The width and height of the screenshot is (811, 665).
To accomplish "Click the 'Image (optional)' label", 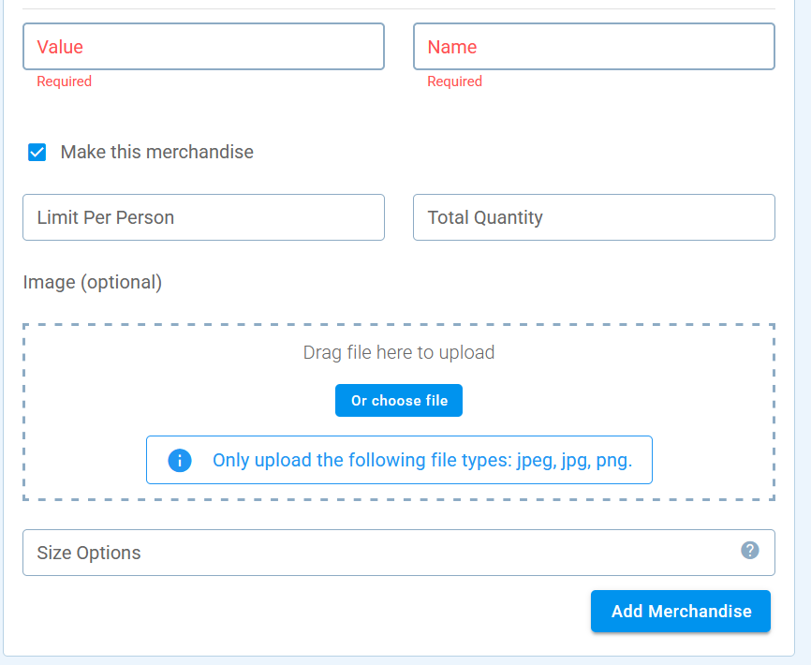I will 93,282.
